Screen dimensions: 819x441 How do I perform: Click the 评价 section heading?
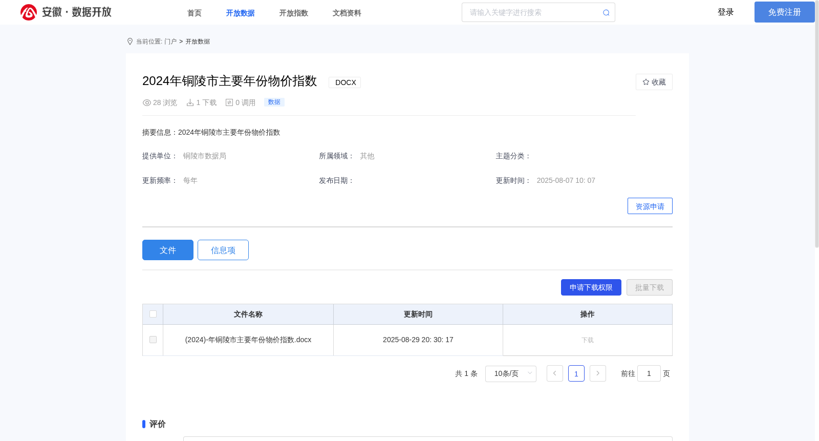(x=158, y=424)
